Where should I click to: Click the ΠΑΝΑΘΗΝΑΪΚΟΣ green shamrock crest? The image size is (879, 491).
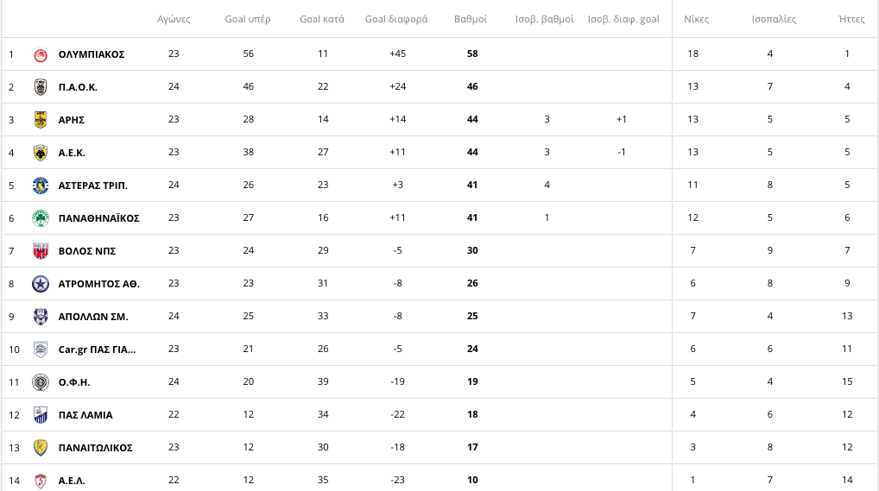coord(41,218)
